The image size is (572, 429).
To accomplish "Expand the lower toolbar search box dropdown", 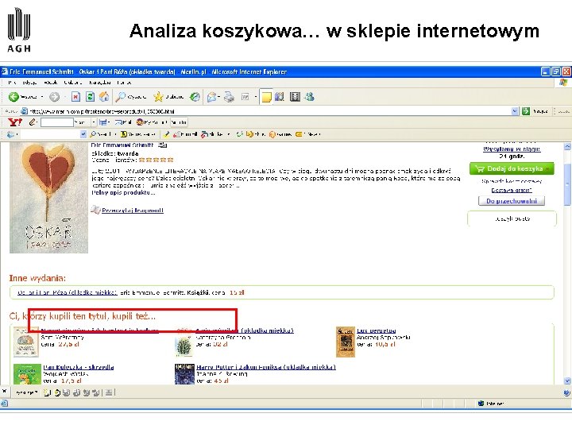I will [83, 134].
